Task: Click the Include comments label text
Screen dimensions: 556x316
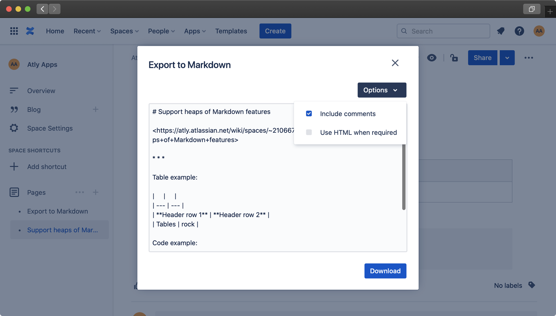Action: point(348,113)
